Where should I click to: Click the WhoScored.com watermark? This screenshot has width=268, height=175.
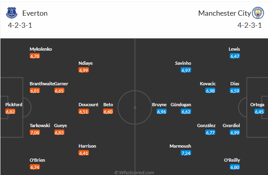click(134, 173)
